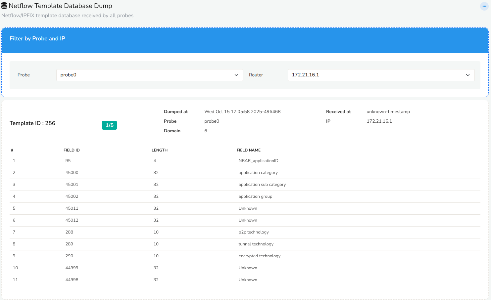Click the IP address 172.21.16.1 detail value
Image resolution: width=491 pixels, height=300 pixels.
coord(379,121)
